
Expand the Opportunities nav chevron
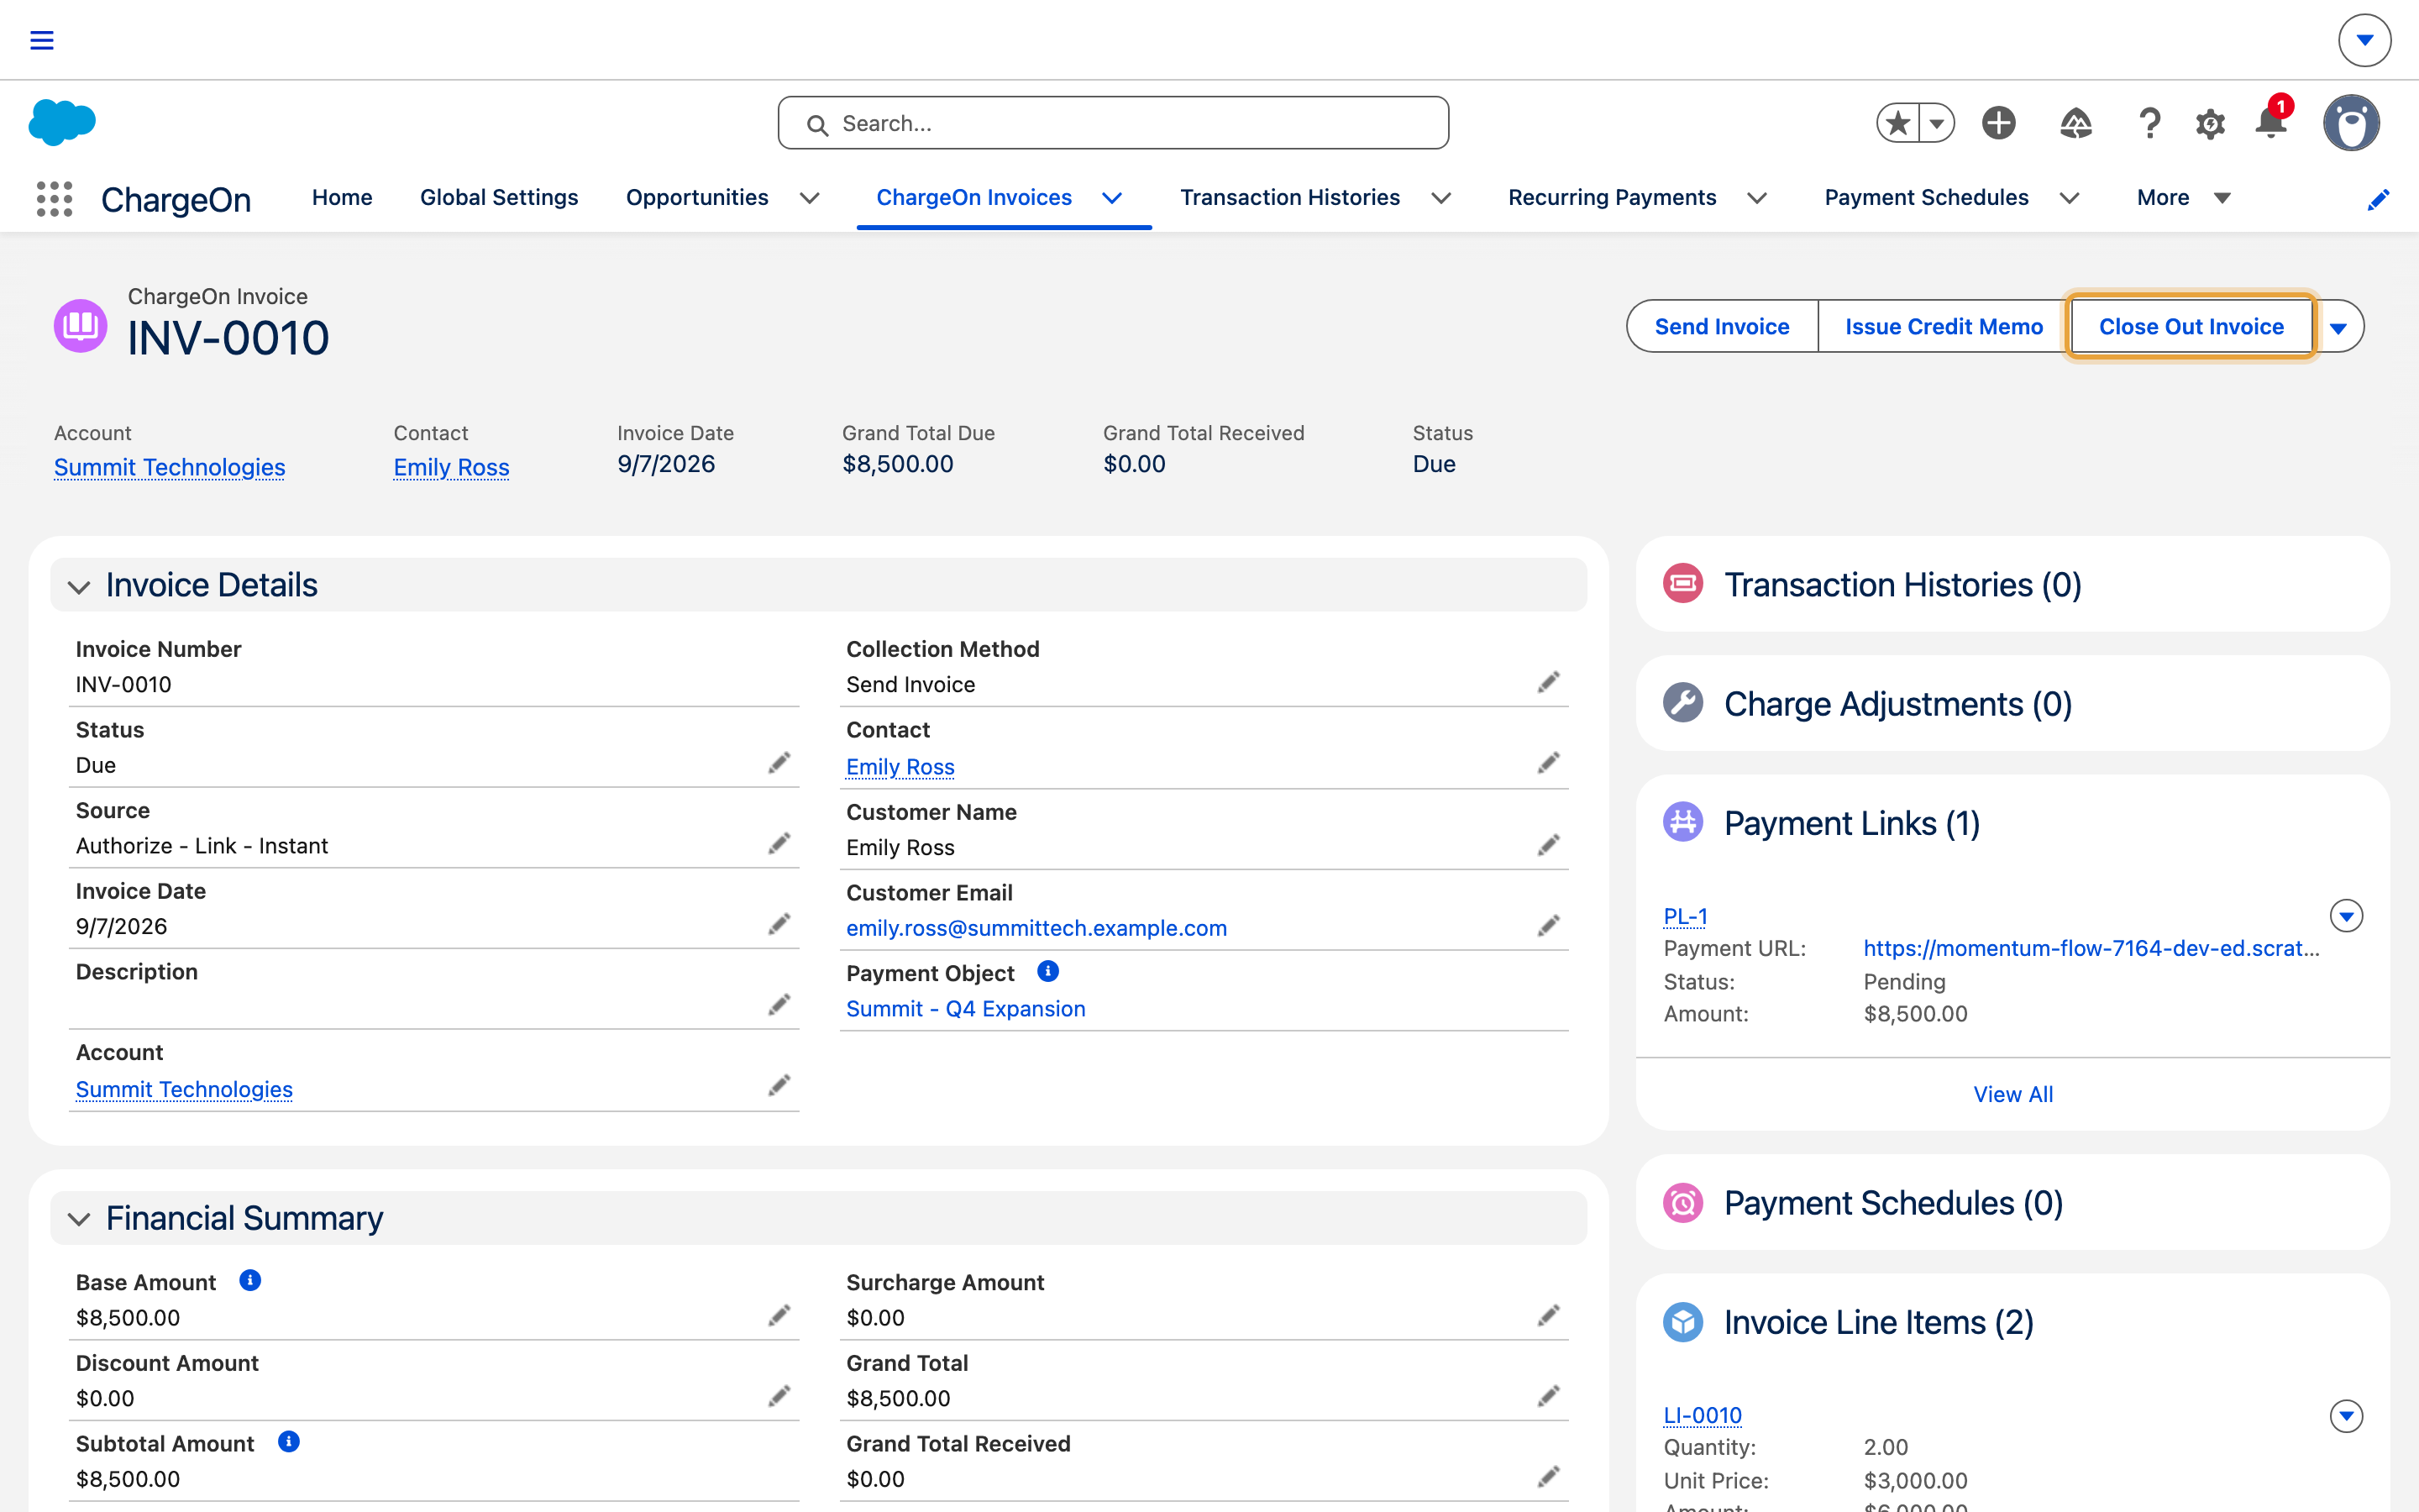[810, 198]
